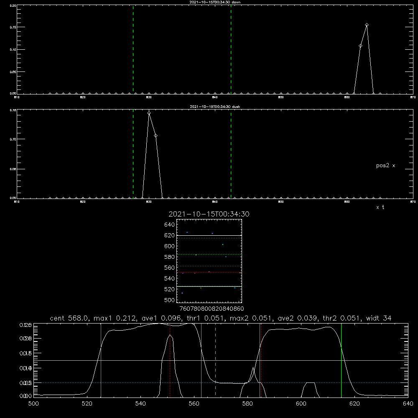Click the upper solid white line in middle panel

click(209, 235)
